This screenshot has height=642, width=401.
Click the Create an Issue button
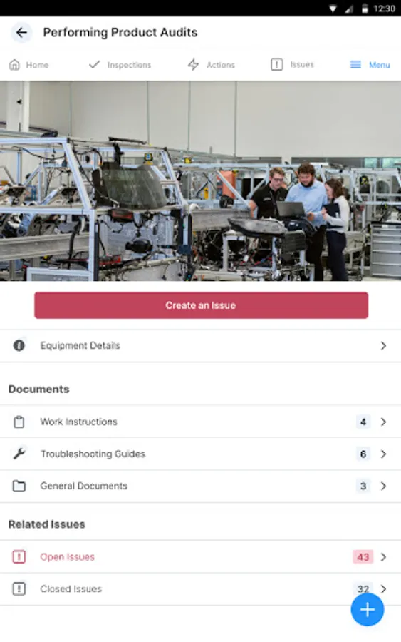201,305
